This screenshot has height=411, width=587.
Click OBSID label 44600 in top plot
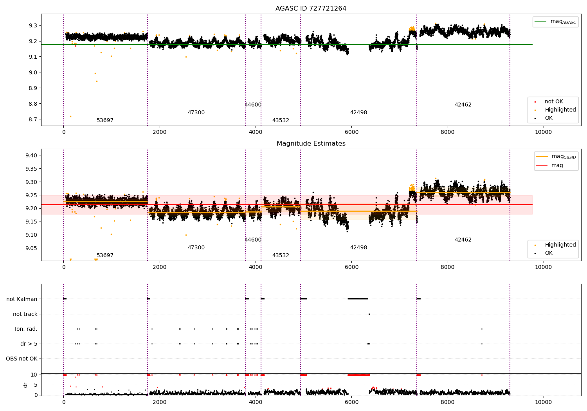[x=253, y=105]
